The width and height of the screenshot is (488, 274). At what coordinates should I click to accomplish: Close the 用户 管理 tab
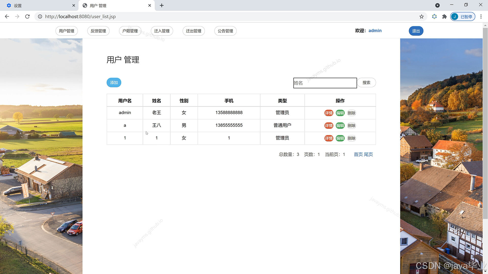(150, 5)
